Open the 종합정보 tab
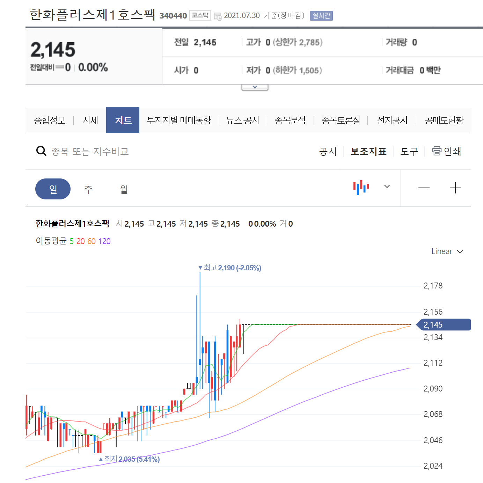Viewport: 483px width, 483px height. click(50, 120)
